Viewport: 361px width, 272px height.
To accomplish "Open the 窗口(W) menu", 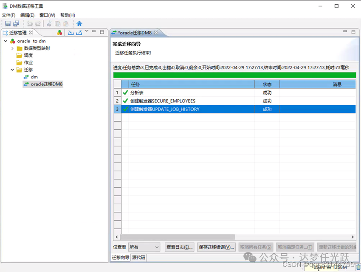I will click(x=47, y=15).
